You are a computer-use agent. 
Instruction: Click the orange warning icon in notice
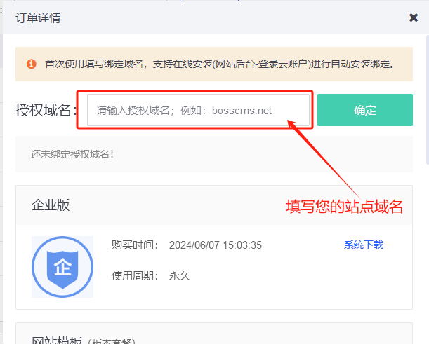(x=32, y=64)
